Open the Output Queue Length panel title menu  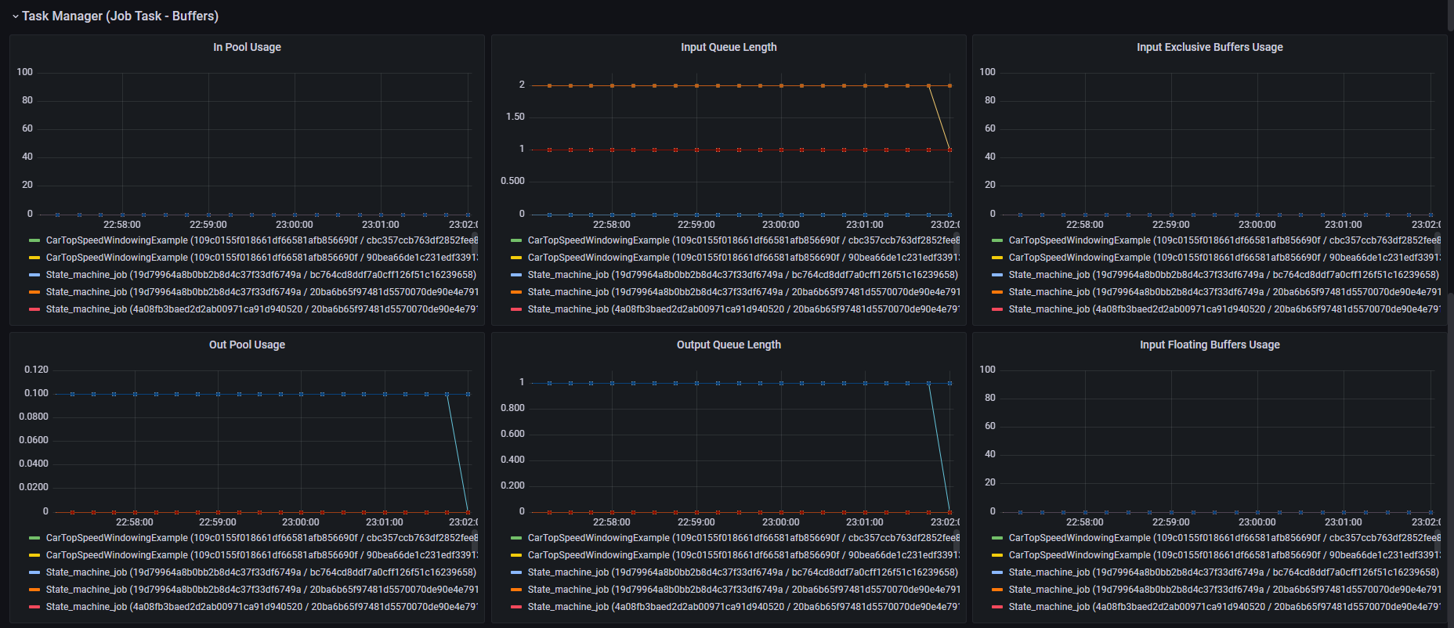(729, 345)
